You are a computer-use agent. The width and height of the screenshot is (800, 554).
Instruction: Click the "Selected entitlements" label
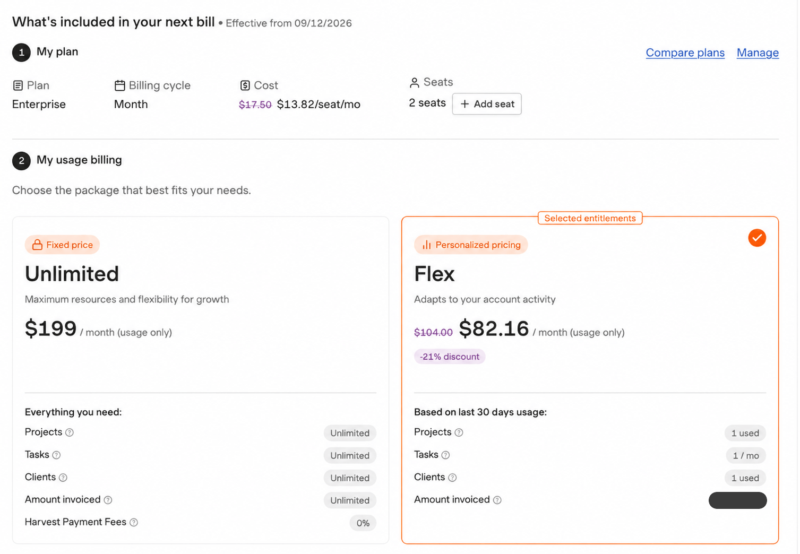click(x=590, y=218)
